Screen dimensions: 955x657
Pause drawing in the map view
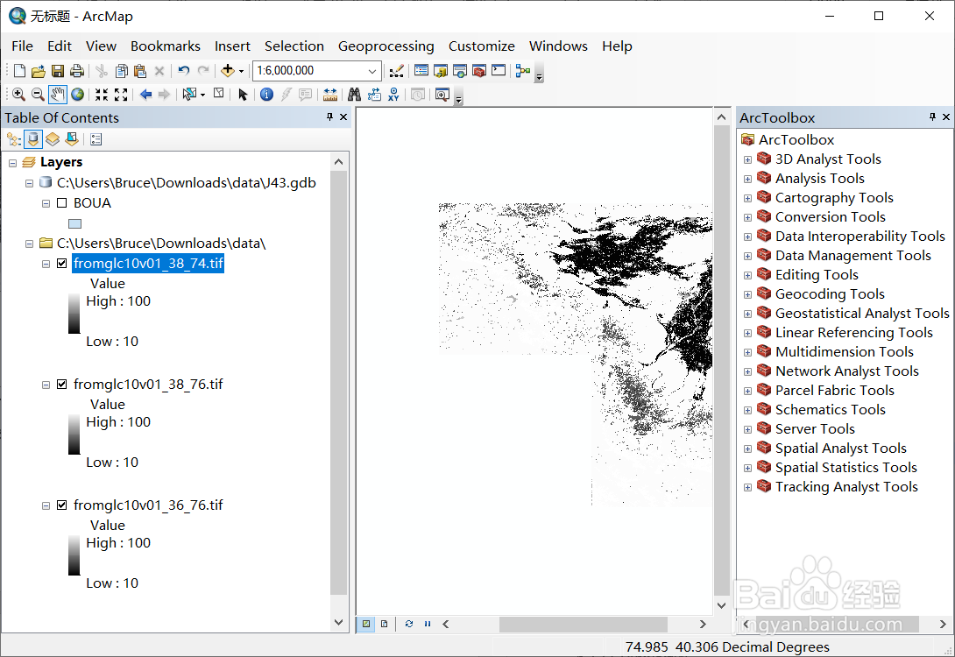[x=428, y=624]
